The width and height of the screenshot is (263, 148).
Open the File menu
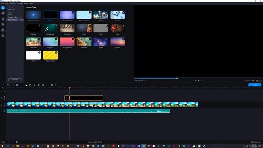2,3
